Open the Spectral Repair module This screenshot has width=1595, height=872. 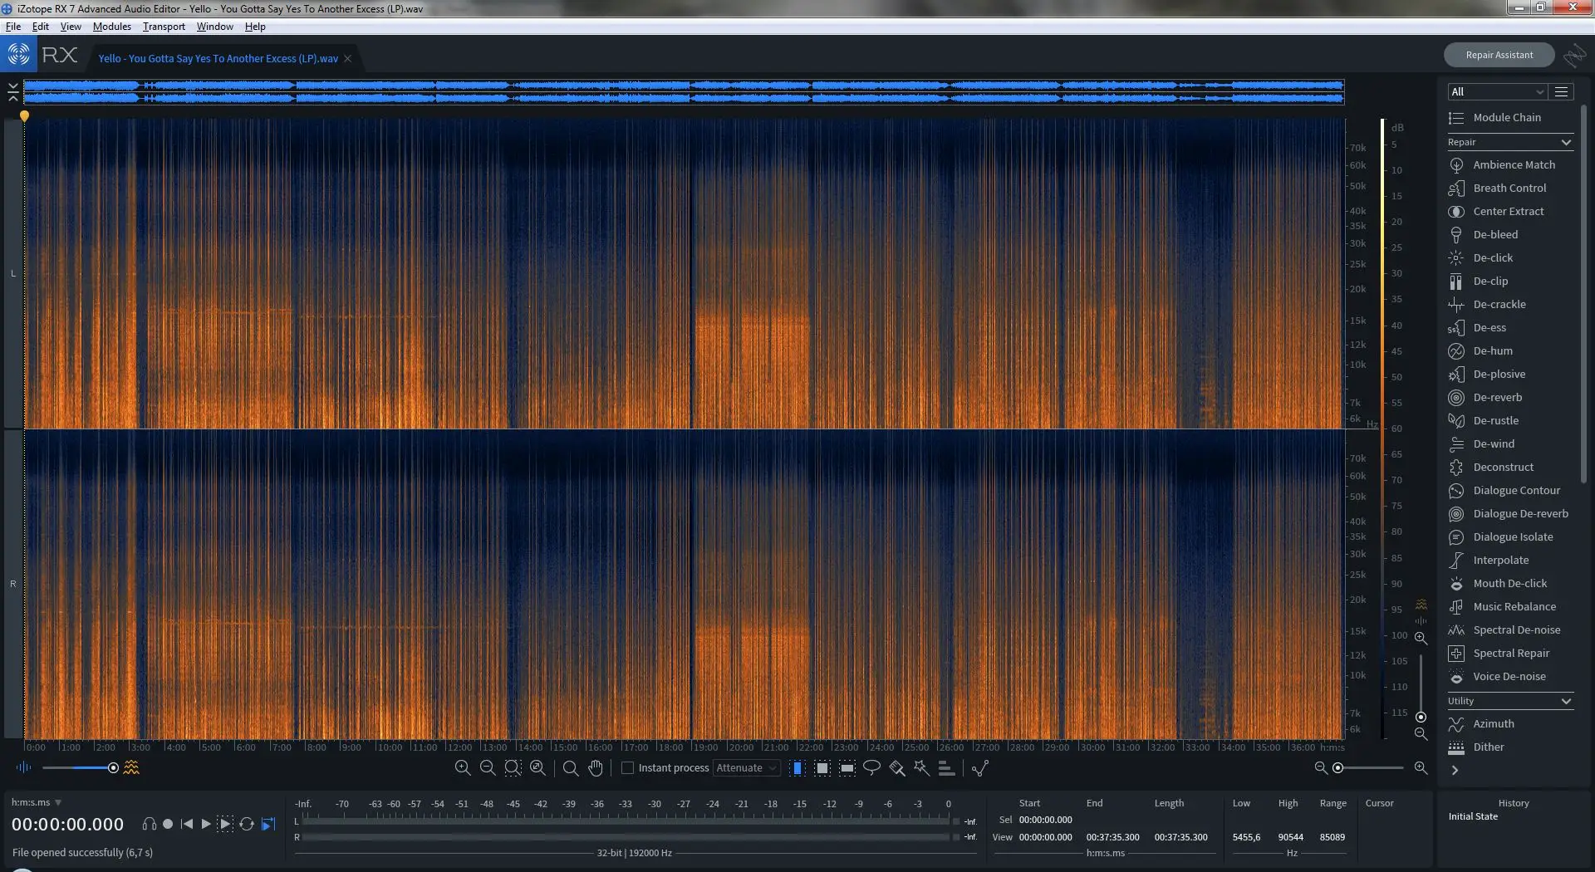point(1499,653)
